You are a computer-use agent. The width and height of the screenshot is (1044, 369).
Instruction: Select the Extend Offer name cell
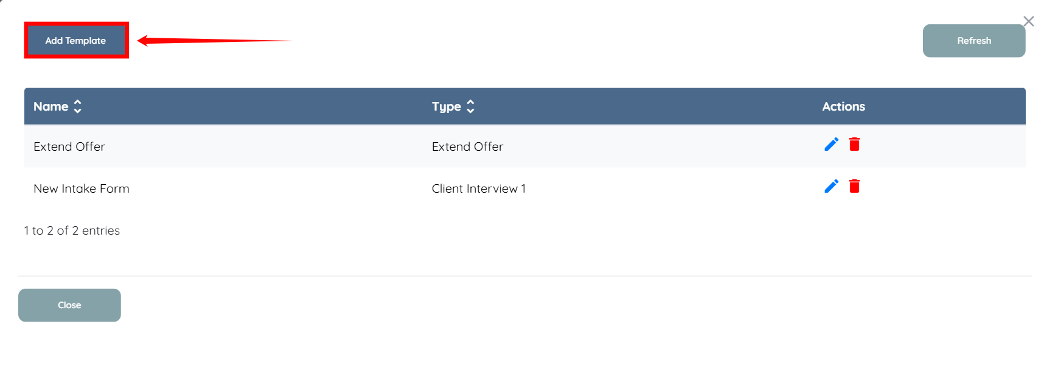coord(69,147)
